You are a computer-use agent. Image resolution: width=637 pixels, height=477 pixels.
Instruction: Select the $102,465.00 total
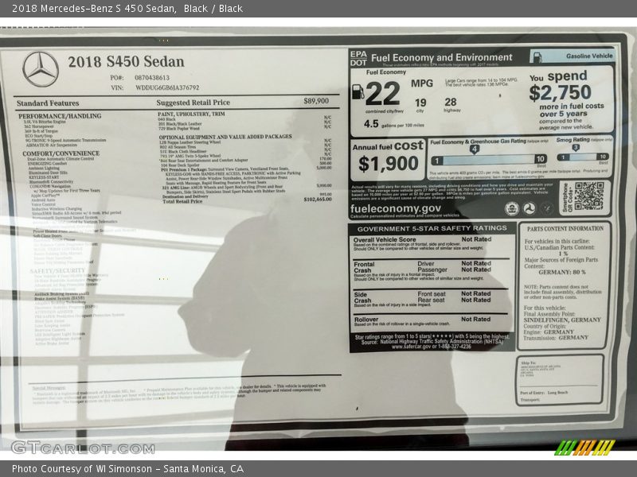click(317, 200)
